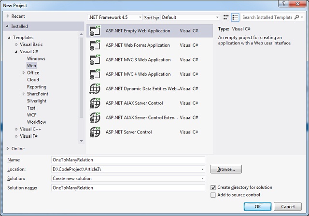Click the Solution name input field
Image resolution: width=309 pixels, height=216 pixels.
point(128,188)
